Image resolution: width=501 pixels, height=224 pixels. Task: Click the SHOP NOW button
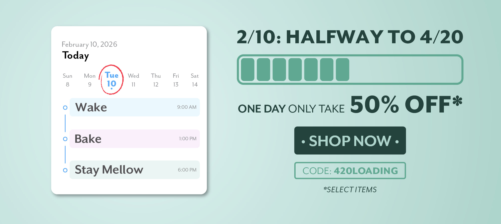(350, 140)
